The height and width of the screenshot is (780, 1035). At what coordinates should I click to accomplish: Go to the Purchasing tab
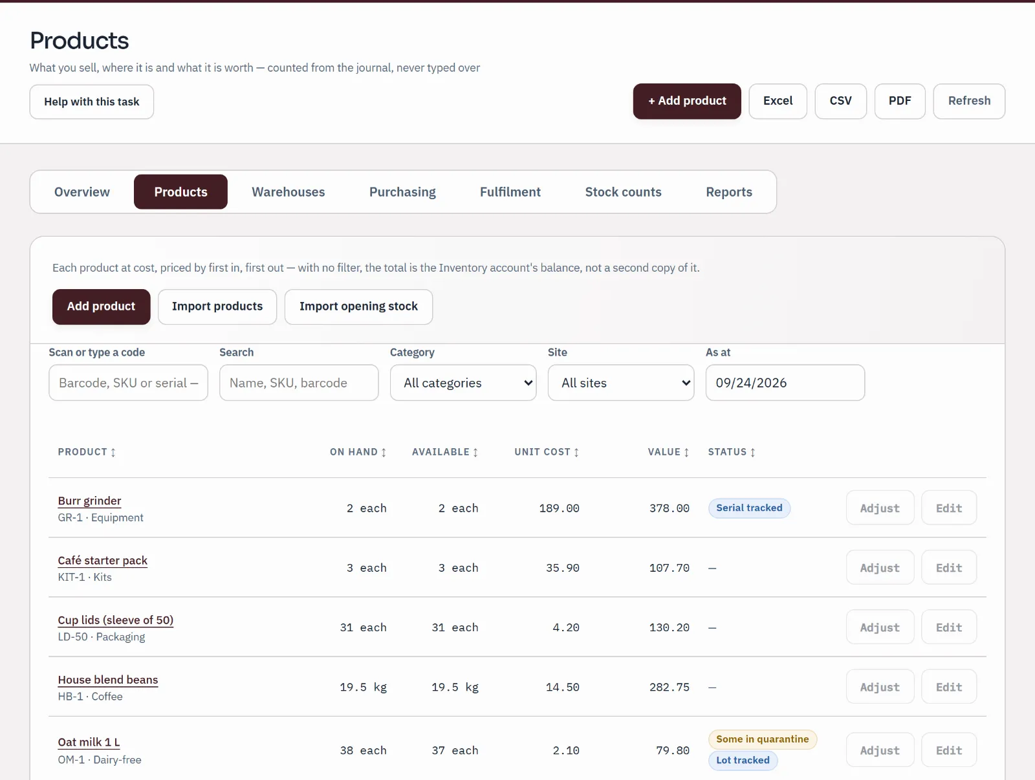point(402,192)
